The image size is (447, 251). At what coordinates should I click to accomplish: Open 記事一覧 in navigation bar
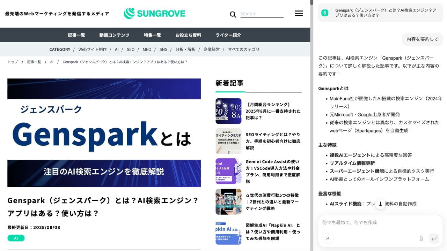point(76,35)
